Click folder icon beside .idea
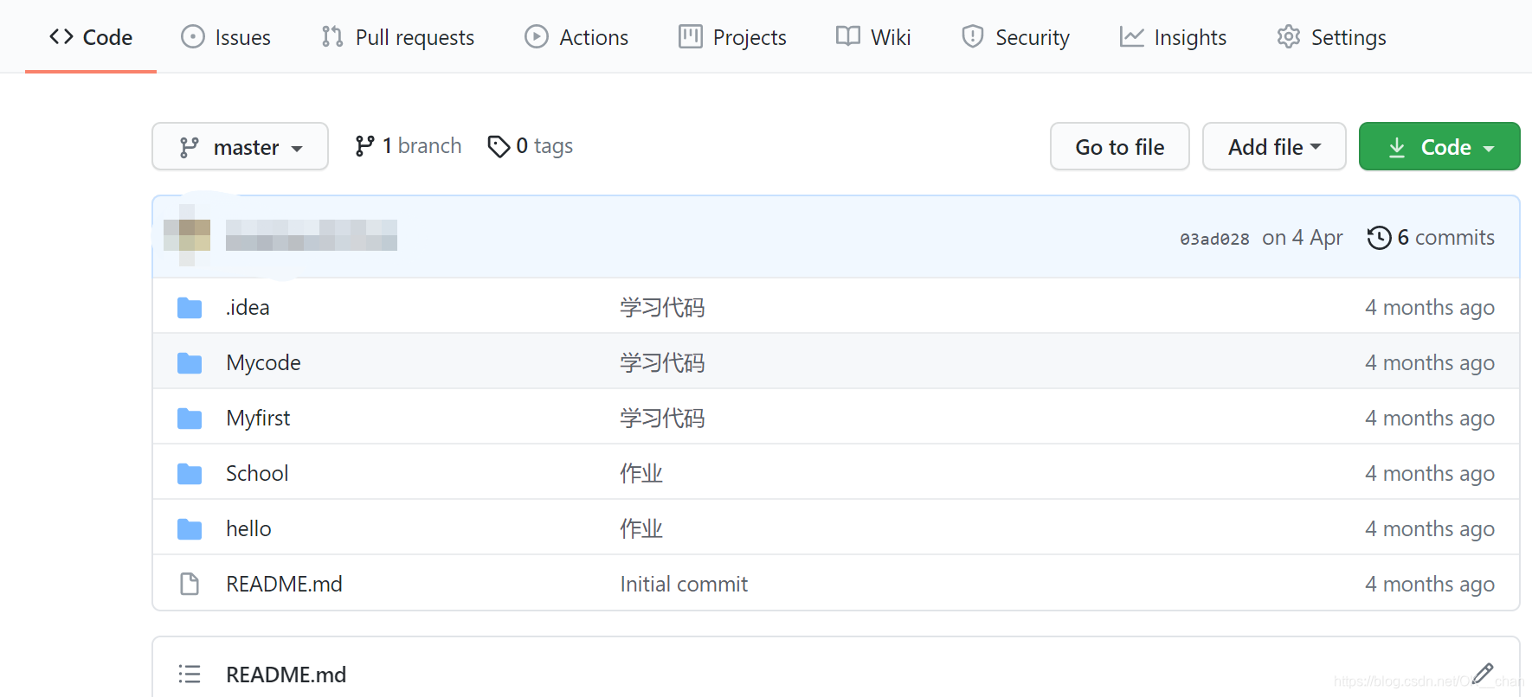The height and width of the screenshot is (697, 1532). point(190,308)
